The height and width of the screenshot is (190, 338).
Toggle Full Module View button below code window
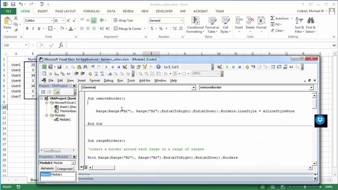tap(86, 167)
